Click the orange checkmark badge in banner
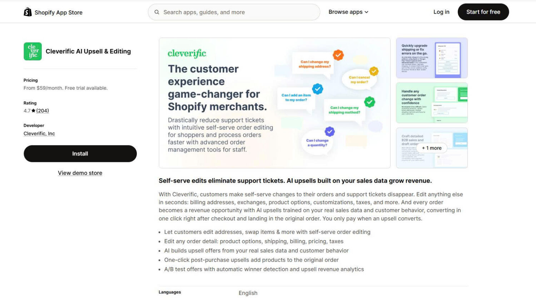 point(338,55)
